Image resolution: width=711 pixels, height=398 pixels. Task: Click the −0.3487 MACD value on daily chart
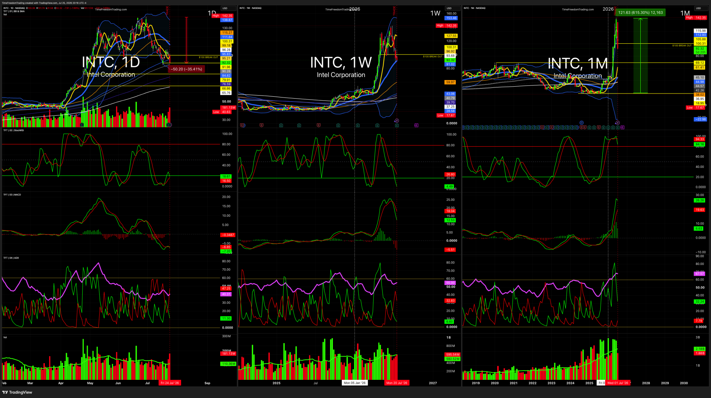pyautogui.click(x=228, y=235)
